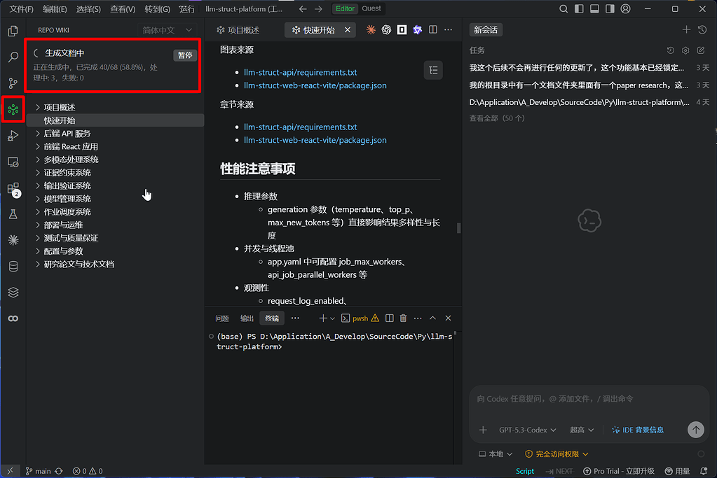Select the 快速开始 wiki tree item
Viewport: 717px width, 478px height.
tap(115, 120)
